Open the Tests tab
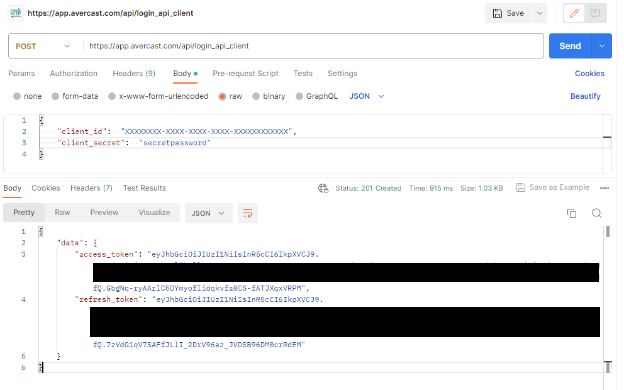The width and height of the screenshot is (624, 390). click(303, 74)
